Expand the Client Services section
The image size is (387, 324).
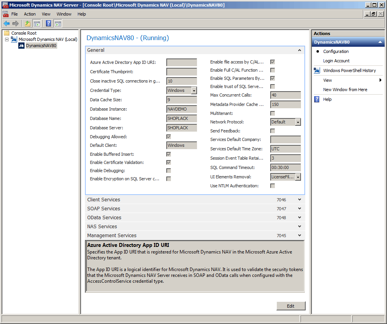tap(195, 199)
